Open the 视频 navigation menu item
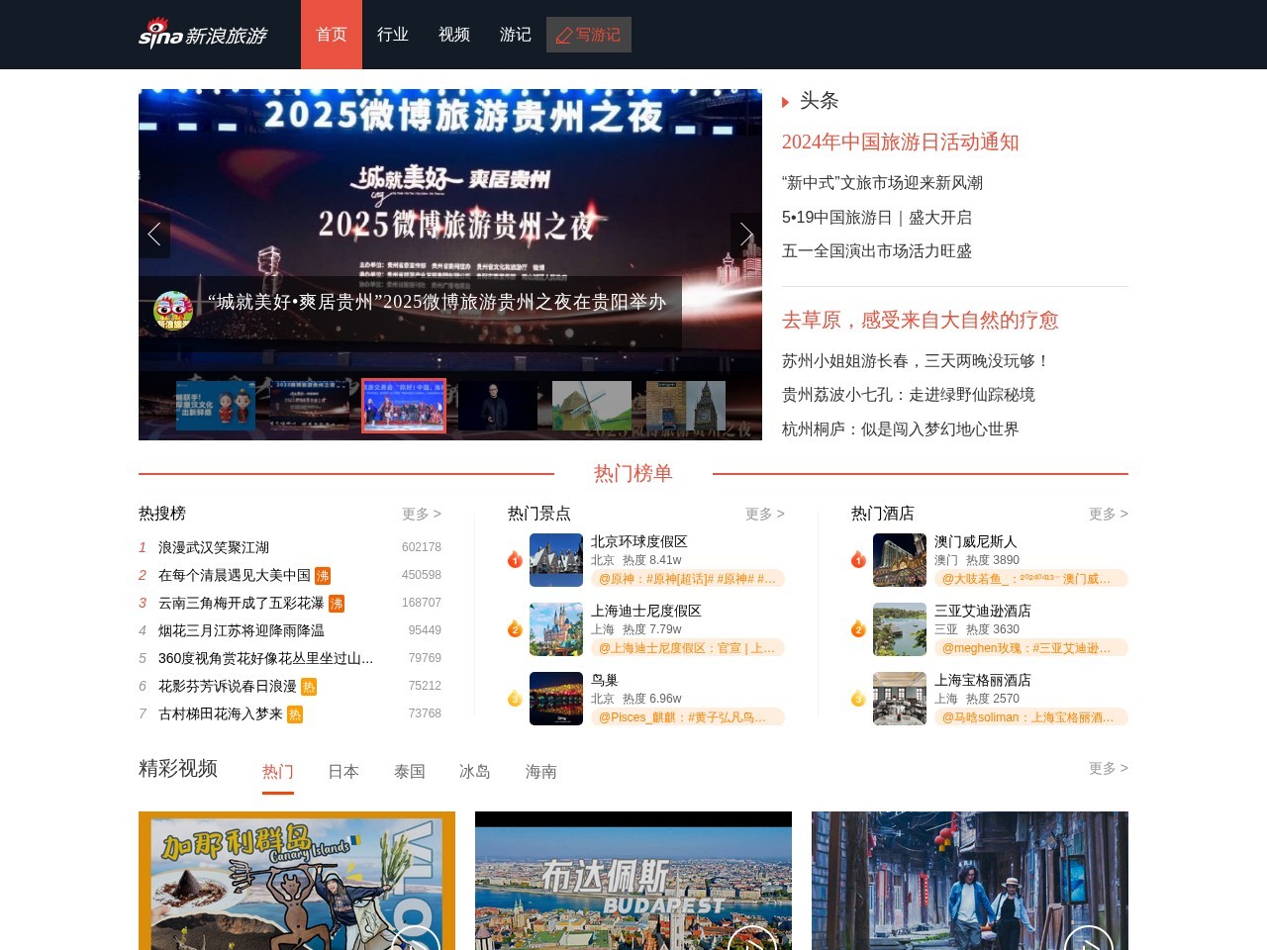 [x=454, y=34]
